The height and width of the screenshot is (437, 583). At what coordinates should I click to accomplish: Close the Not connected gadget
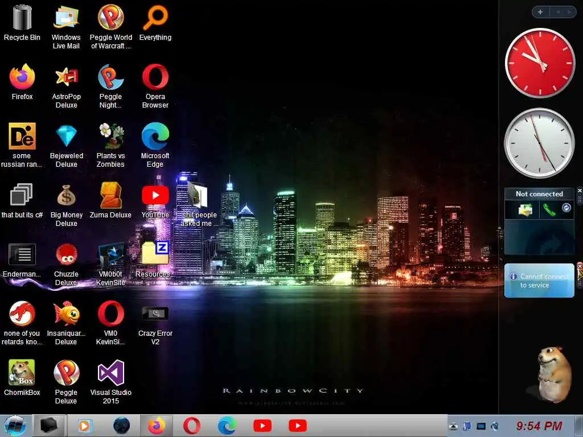click(580, 191)
